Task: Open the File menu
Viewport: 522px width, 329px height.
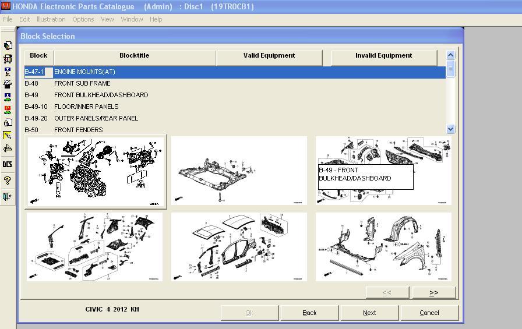Action: (x=8, y=19)
